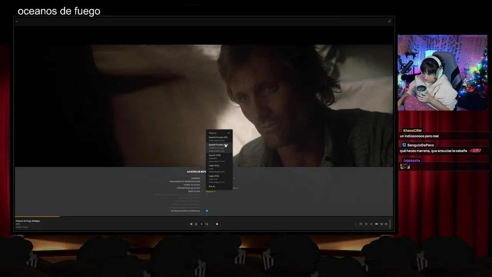The image size is (492, 277).
Task: Open the Calidad dropdown arrow
Action: point(234,178)
